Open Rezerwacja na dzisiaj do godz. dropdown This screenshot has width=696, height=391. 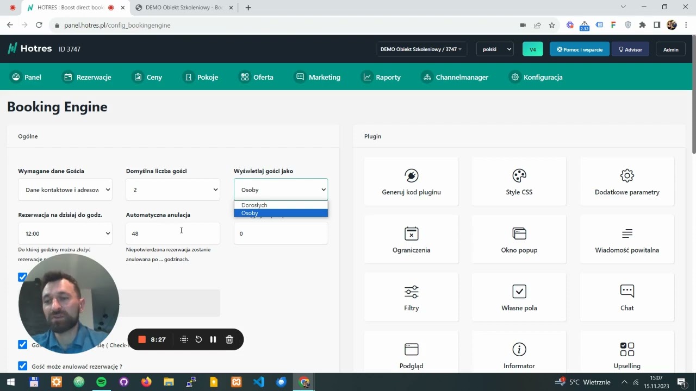tap(65, 233)
